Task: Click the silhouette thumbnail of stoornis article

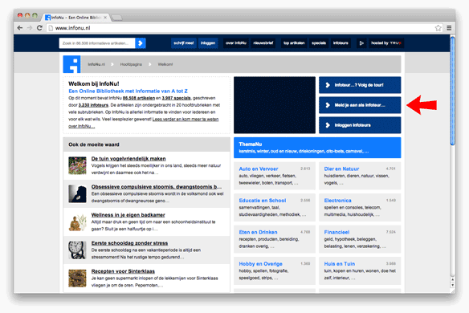Action: click(x=77, y=193)
